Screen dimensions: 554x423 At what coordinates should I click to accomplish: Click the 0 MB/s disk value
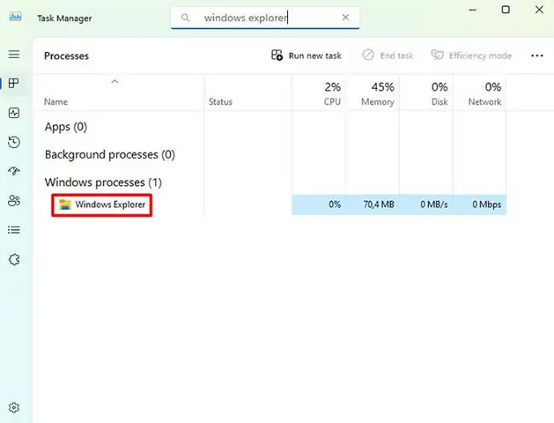point(434,204)
